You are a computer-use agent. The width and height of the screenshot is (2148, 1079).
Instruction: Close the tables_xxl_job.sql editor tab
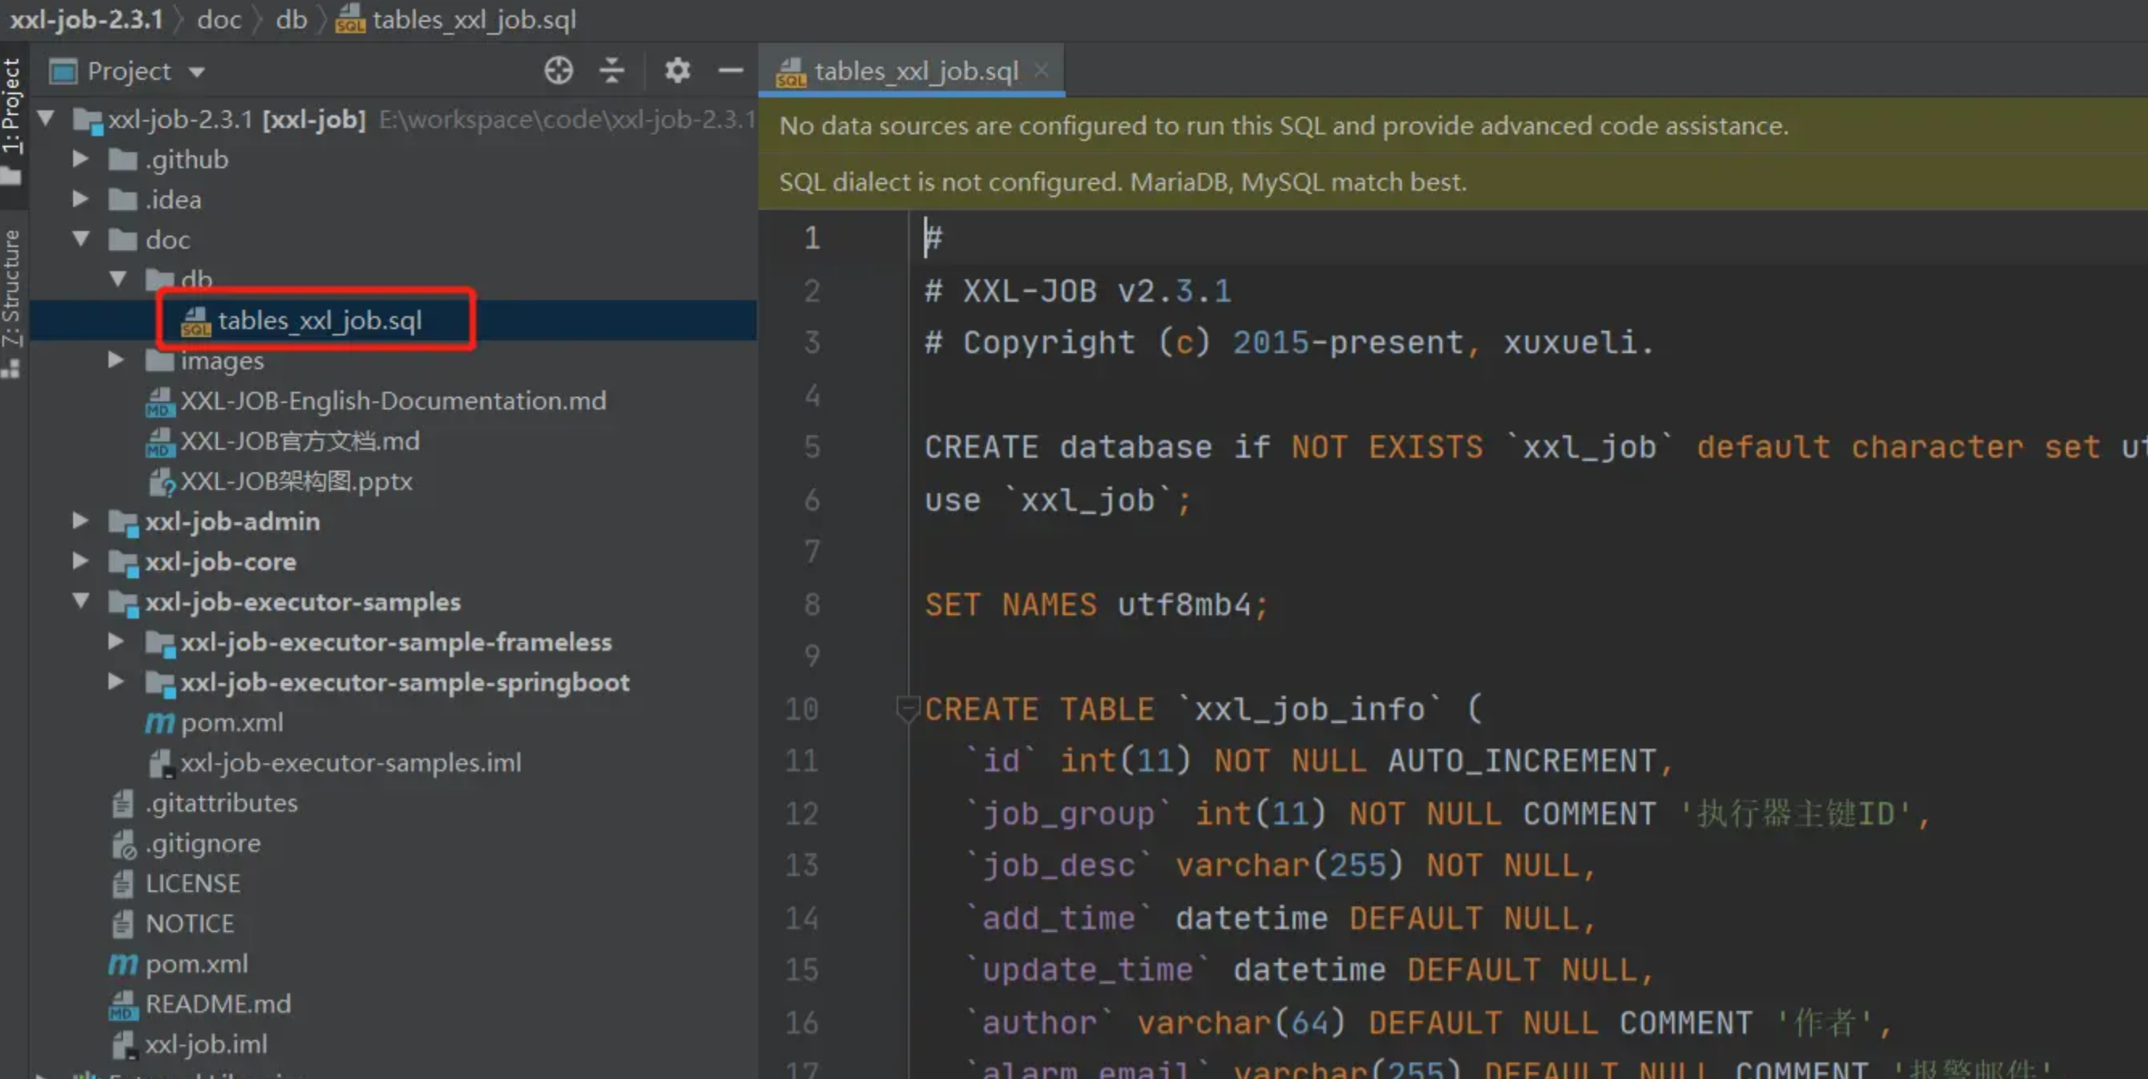[x=1041, y=70]
